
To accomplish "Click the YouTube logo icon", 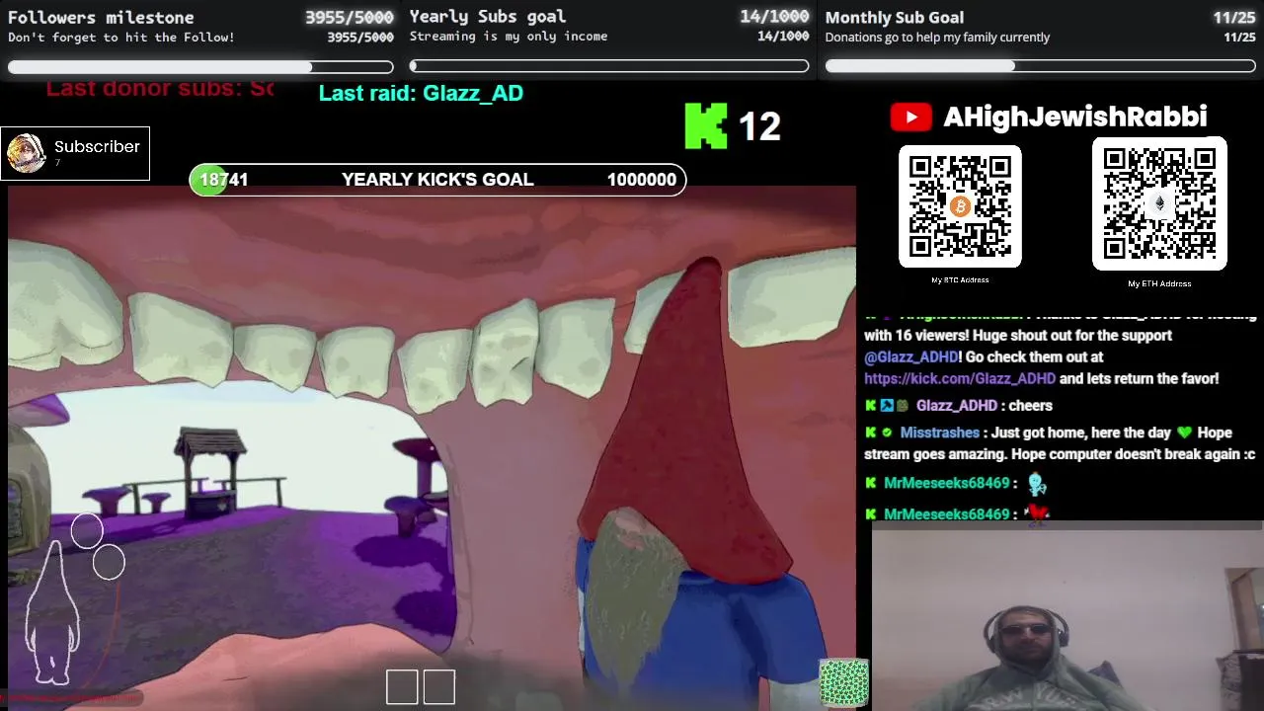I will point(910,118).
